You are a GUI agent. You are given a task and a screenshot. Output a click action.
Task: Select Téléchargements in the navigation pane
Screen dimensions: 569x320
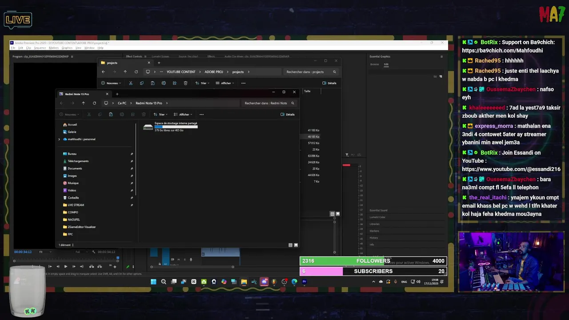coord(78,161)
